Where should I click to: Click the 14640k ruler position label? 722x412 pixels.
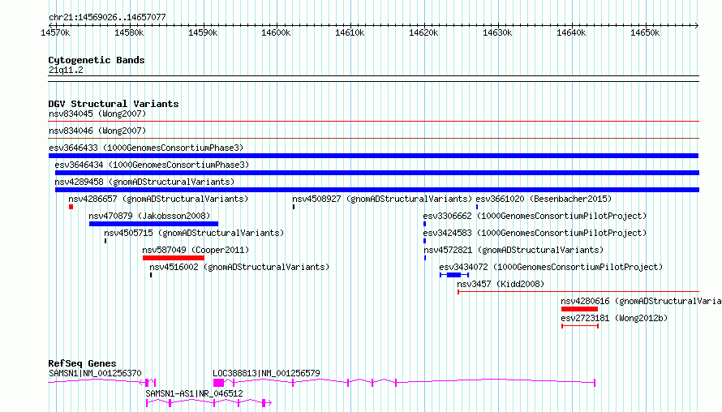[571, 32]
